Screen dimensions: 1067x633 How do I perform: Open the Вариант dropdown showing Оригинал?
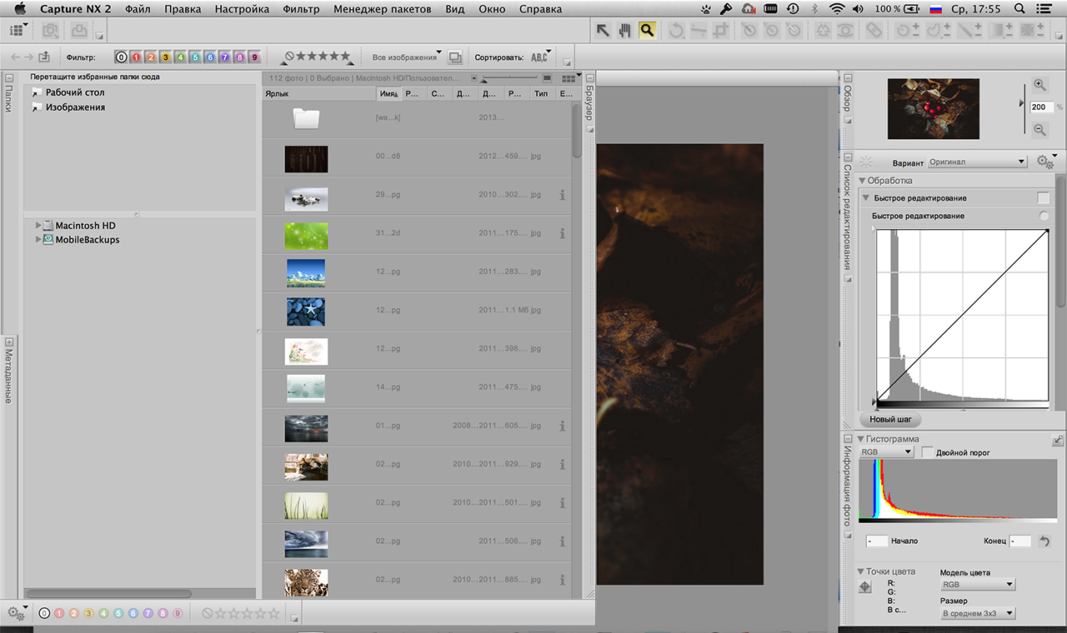coord(977,162)
